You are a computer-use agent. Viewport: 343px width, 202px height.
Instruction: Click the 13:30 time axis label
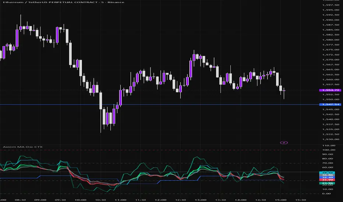(220, 200)
